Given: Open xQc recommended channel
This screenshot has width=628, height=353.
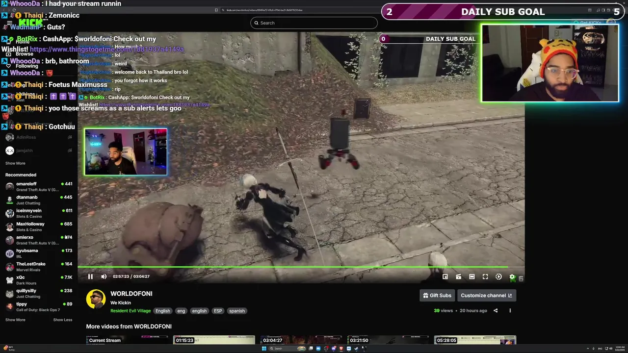Looking at the screenshot, I should [39, 280].
